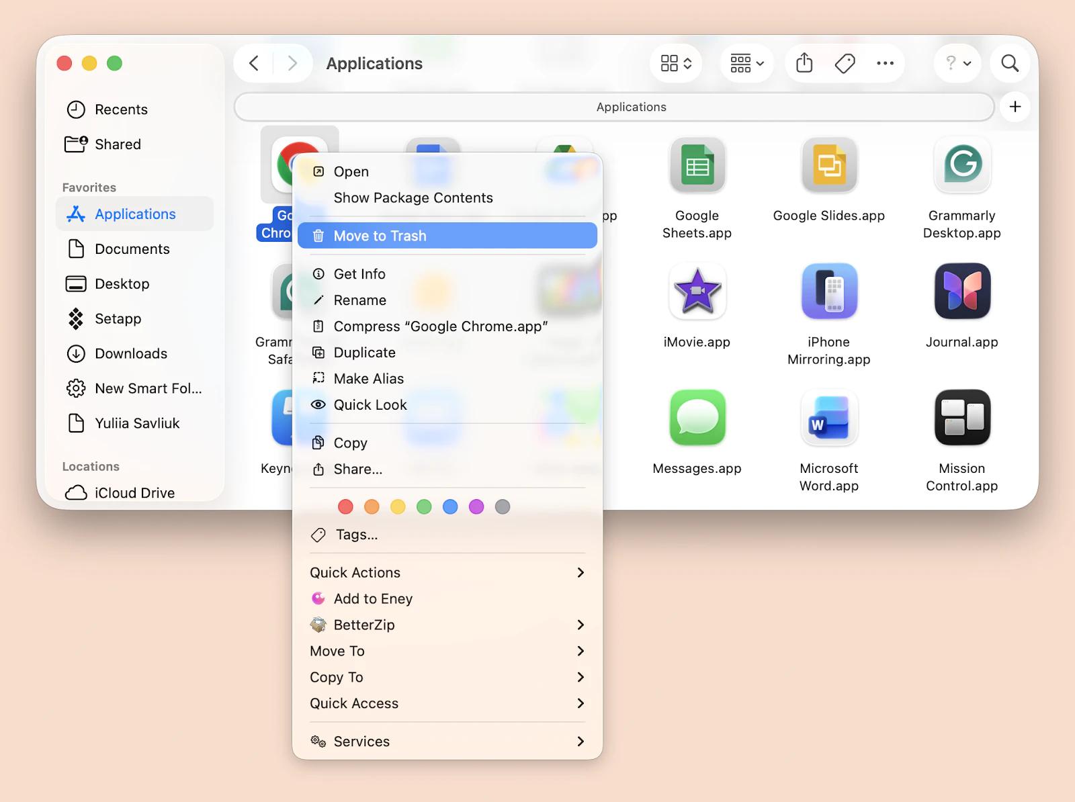
Task: Select the Messages.app icon
Action: pyautogui.click(x=697, y=418)
